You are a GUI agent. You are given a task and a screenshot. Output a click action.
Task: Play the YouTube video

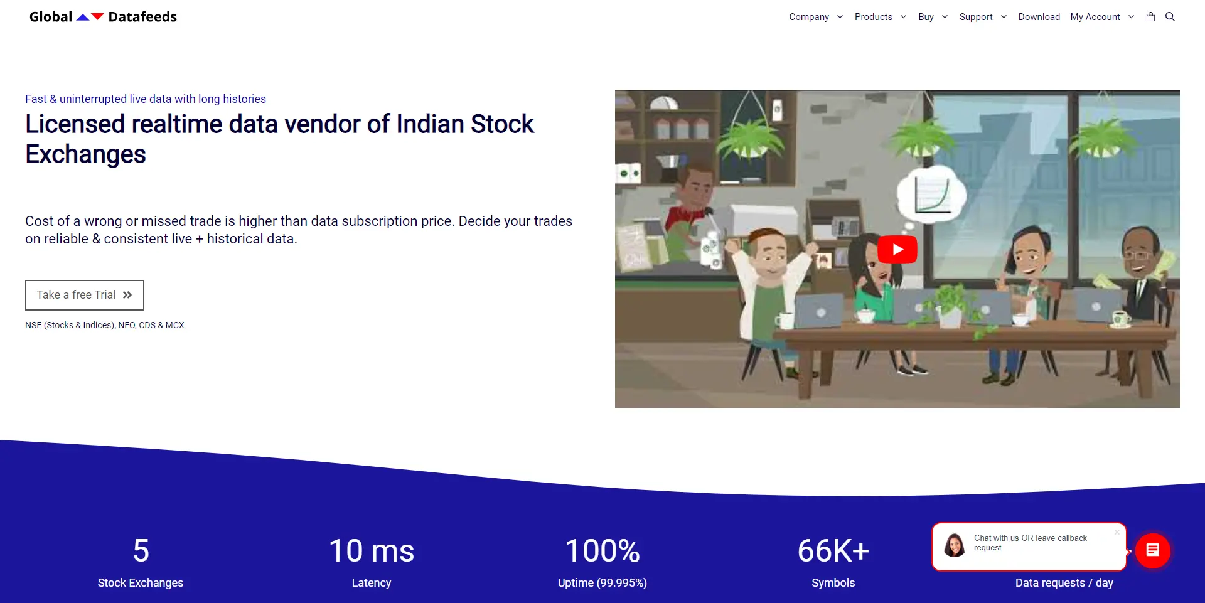[897, 249]
